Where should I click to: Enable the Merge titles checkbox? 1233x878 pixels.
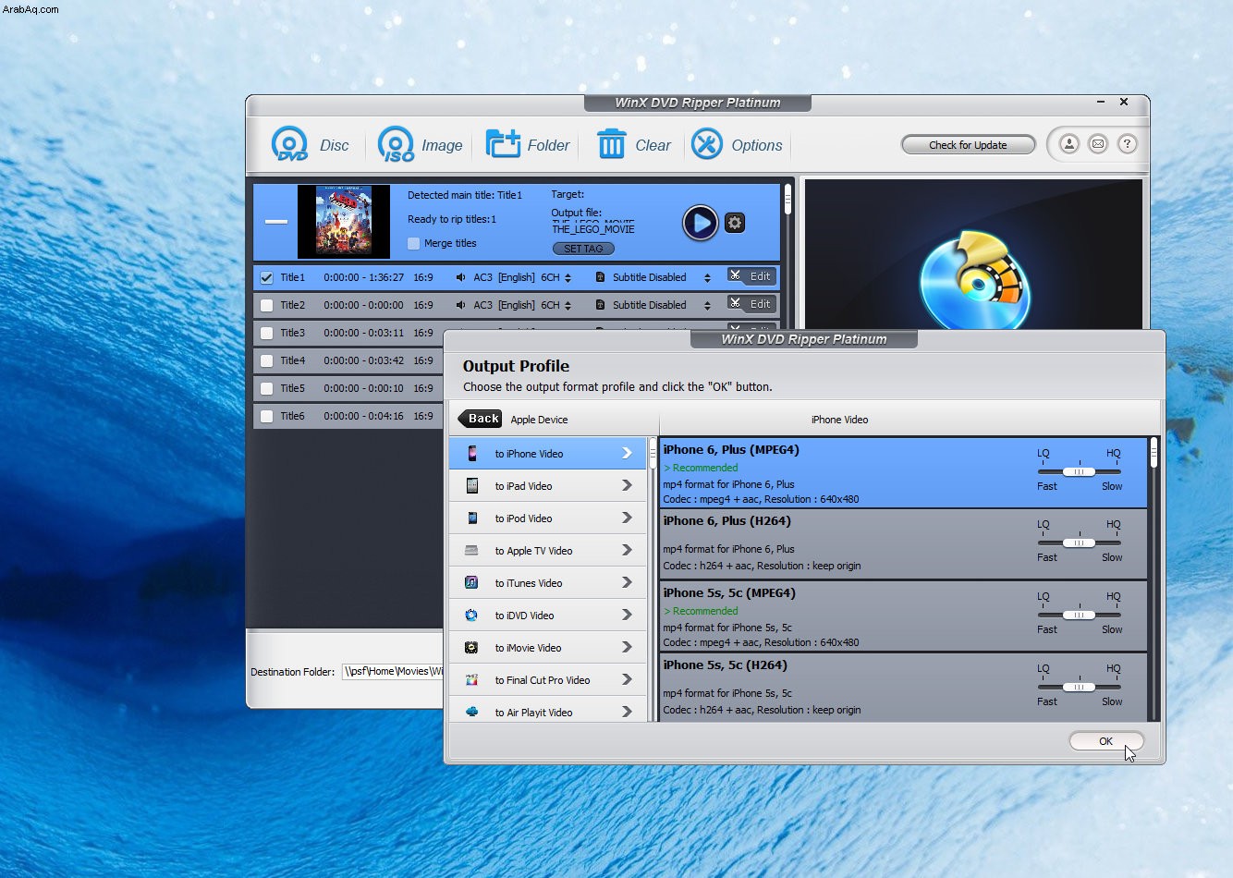pos(414,243)
